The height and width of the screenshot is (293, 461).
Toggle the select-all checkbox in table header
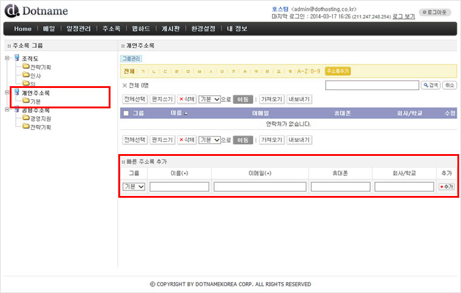click(x=126, y=113)
